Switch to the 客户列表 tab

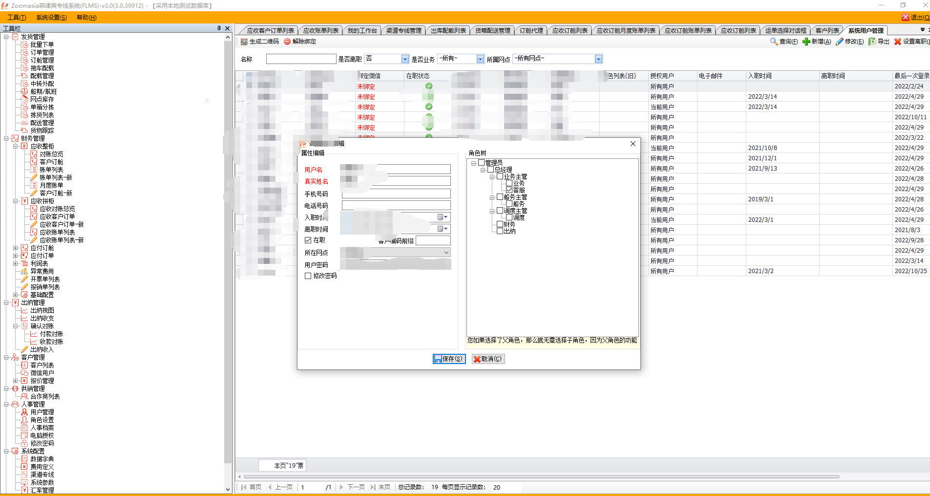[827, 30]
